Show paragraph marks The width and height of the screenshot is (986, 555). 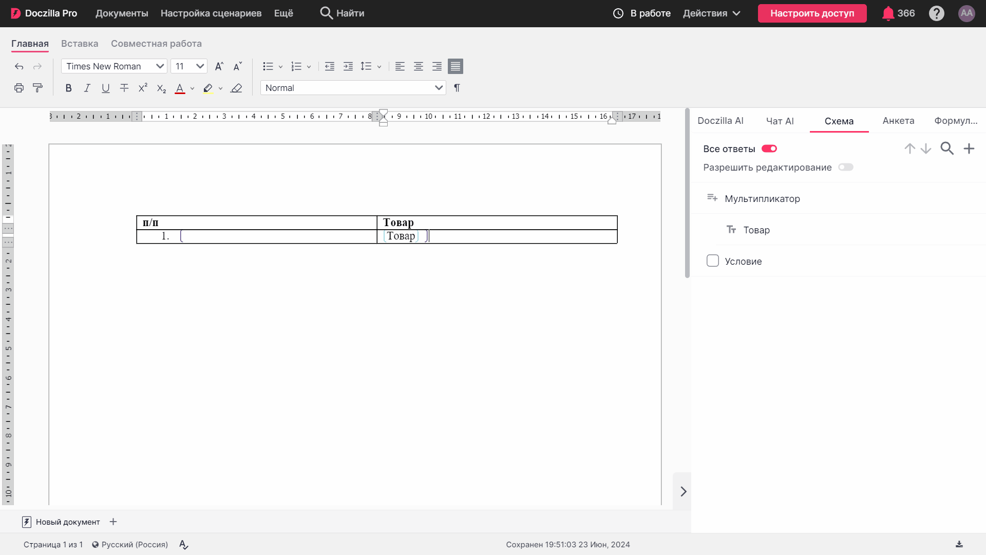457,88
